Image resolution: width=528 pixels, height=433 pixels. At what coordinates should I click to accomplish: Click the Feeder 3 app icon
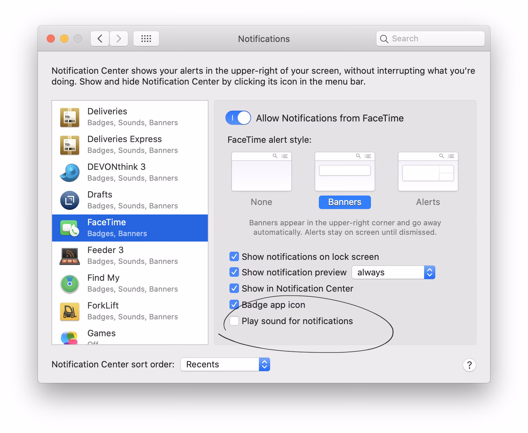(69, 256)
